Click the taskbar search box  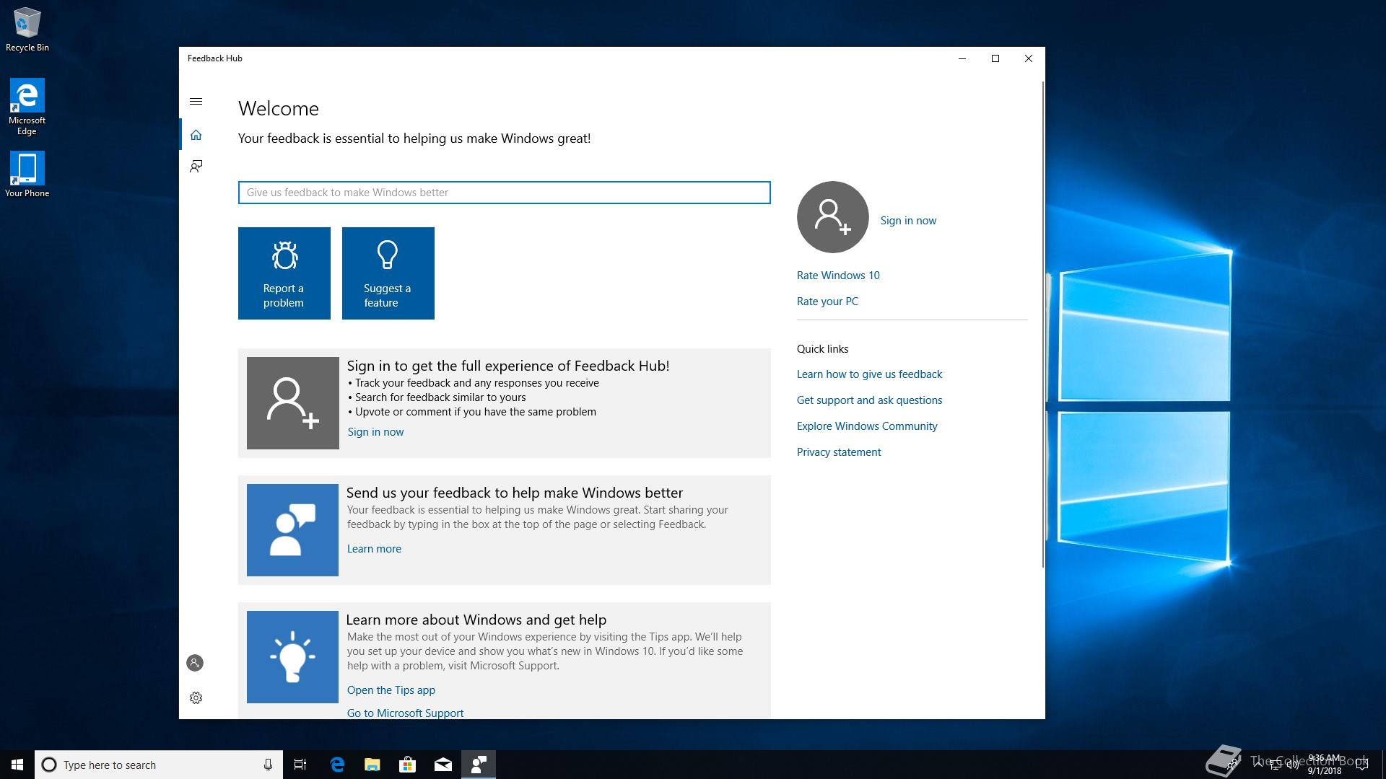[159, 765]
